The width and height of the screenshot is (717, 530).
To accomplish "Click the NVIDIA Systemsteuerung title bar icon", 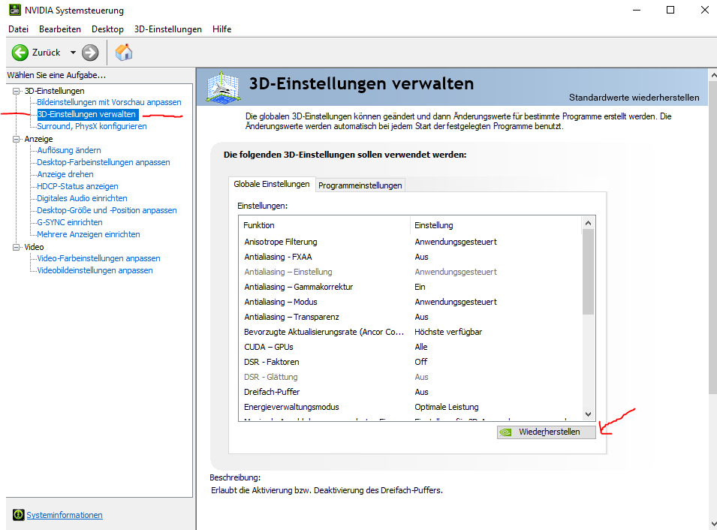I will (14, 10).
